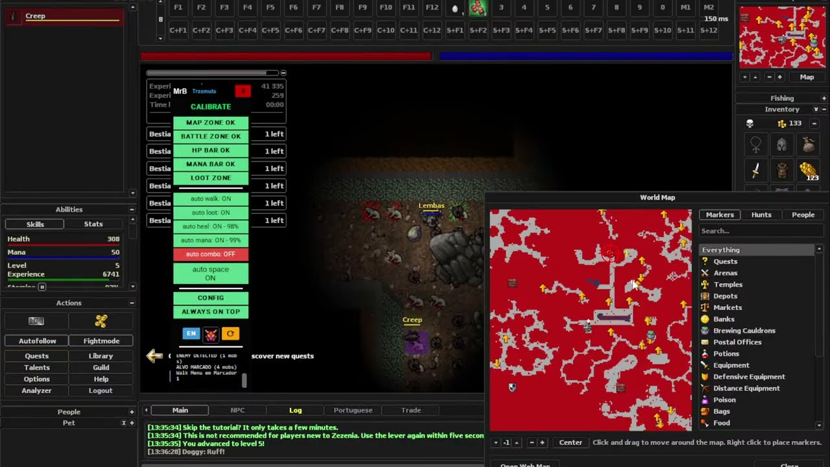Open the bag slot in Inventory
This screenshot has width=830, height=467.
point(808,144)
